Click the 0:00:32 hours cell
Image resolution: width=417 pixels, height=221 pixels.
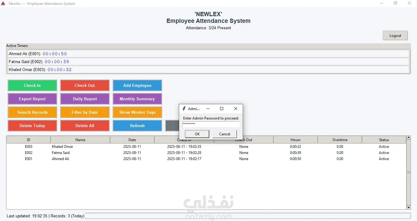click(296, 147)
